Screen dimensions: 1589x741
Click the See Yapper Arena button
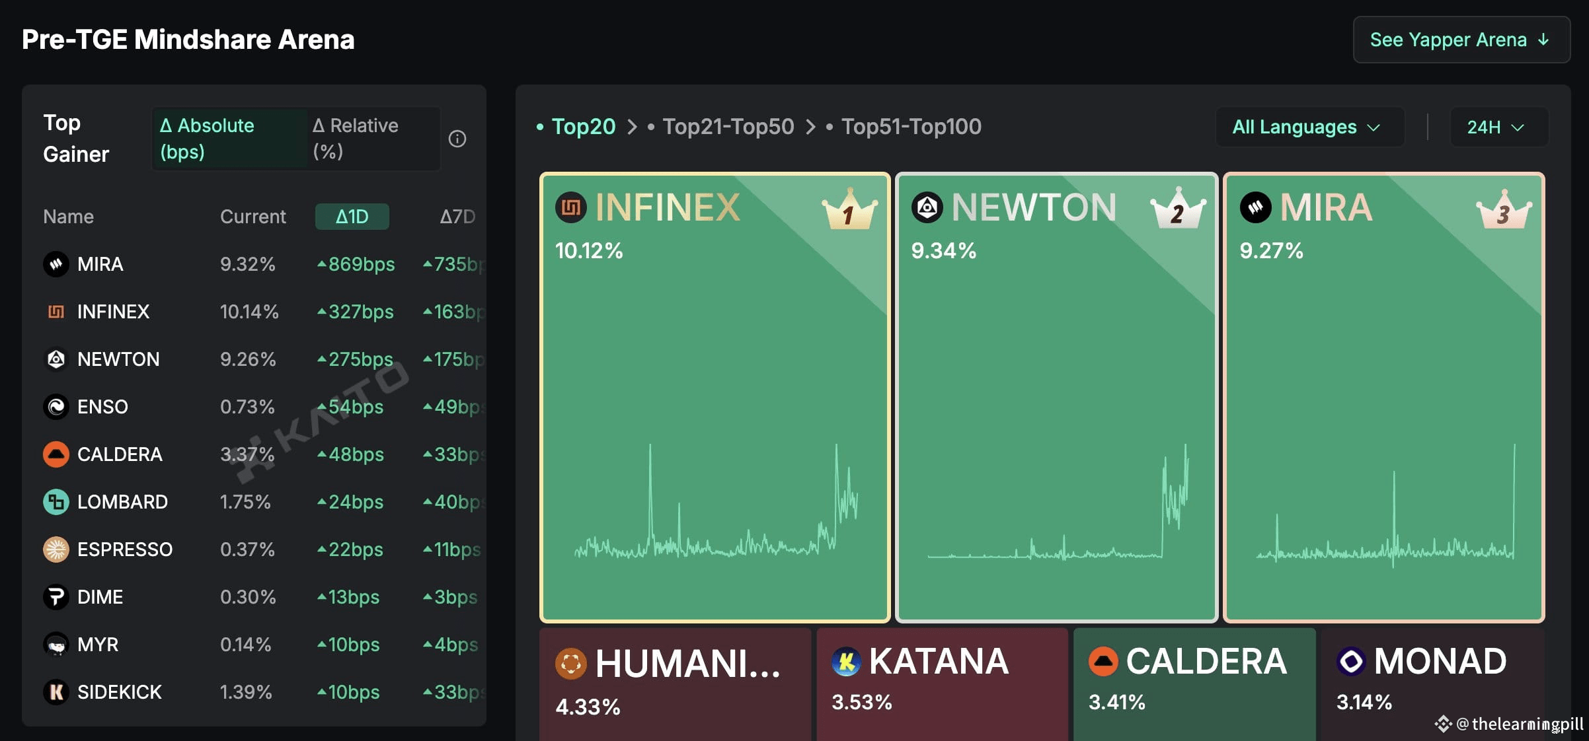(x=1461, y=40)
